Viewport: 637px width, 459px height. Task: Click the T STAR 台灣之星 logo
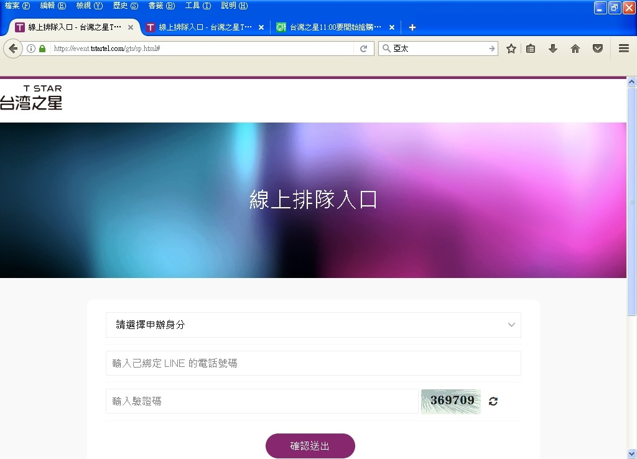coord(31,98)
